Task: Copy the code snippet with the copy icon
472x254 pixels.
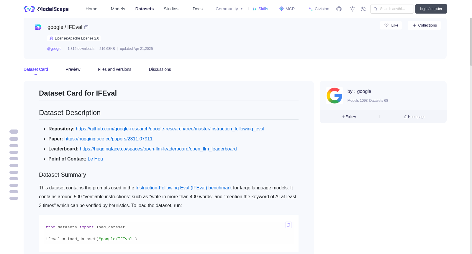Action: (x=289, y=225)
